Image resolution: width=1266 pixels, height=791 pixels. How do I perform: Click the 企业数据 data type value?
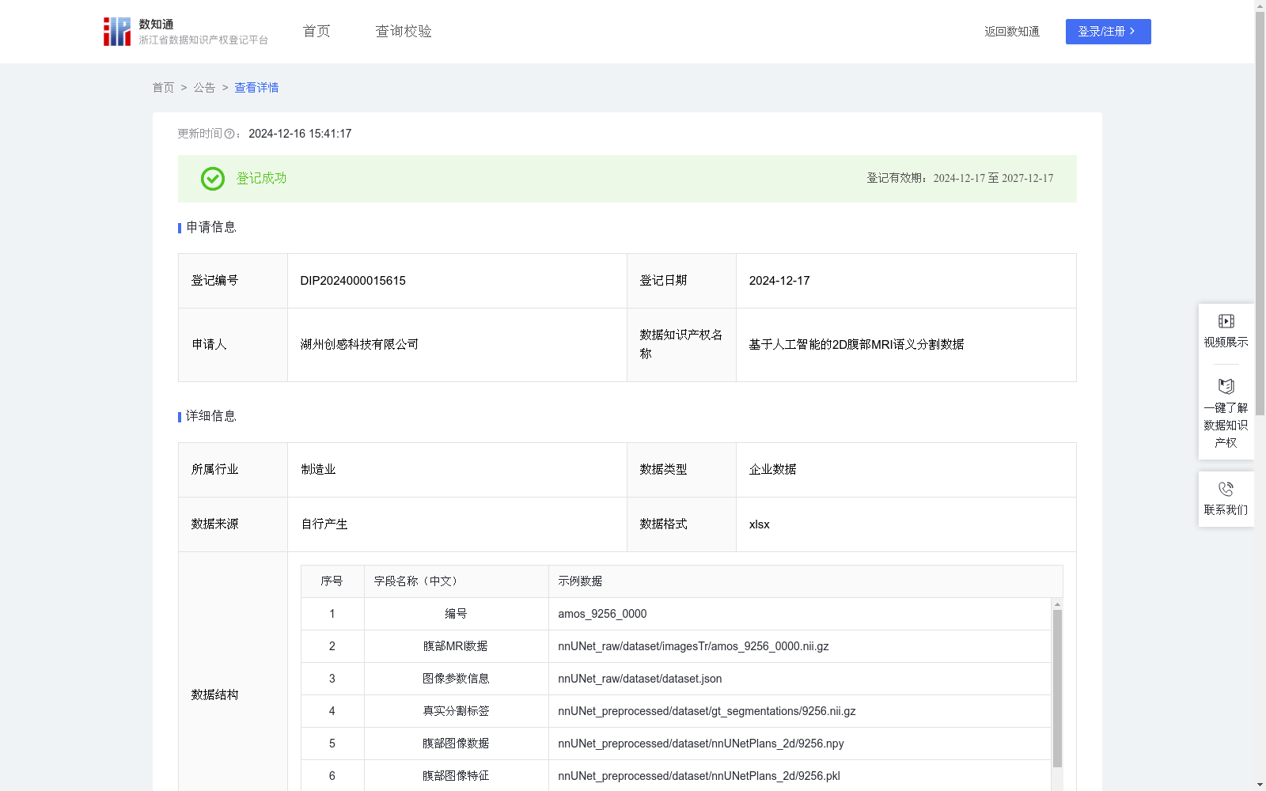[x=772, y=470]
